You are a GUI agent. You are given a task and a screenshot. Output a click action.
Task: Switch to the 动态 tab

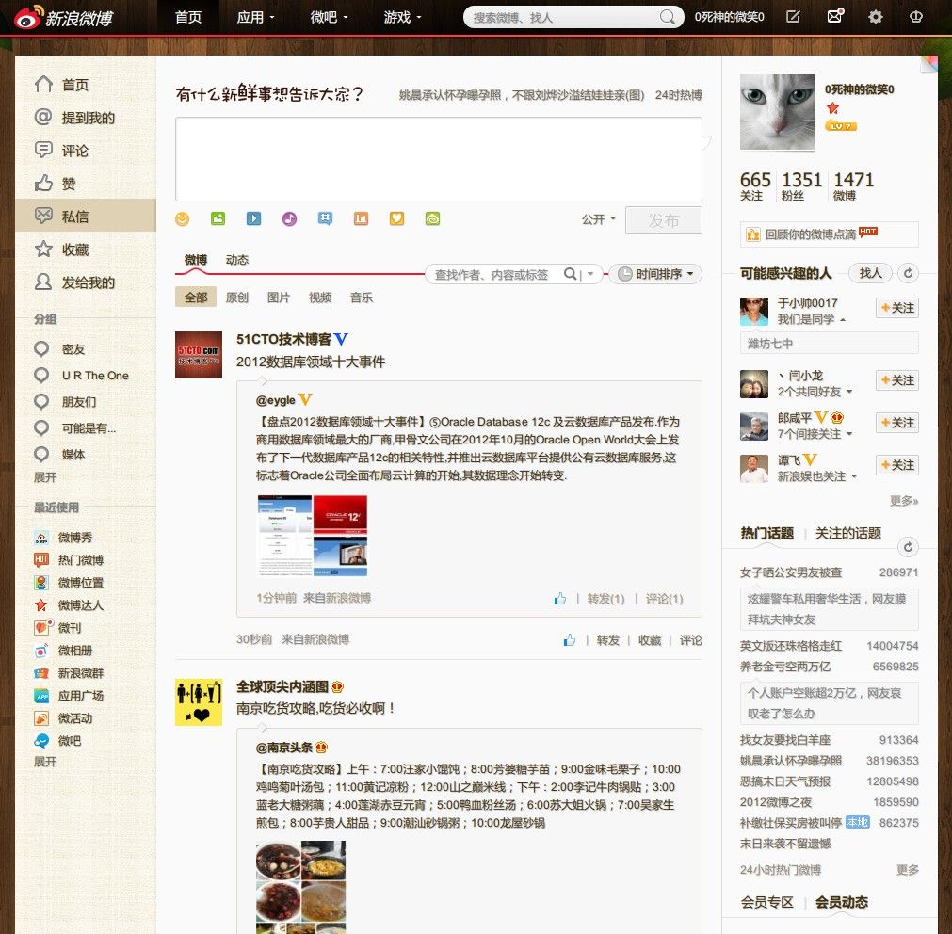(x=236, y=260)
